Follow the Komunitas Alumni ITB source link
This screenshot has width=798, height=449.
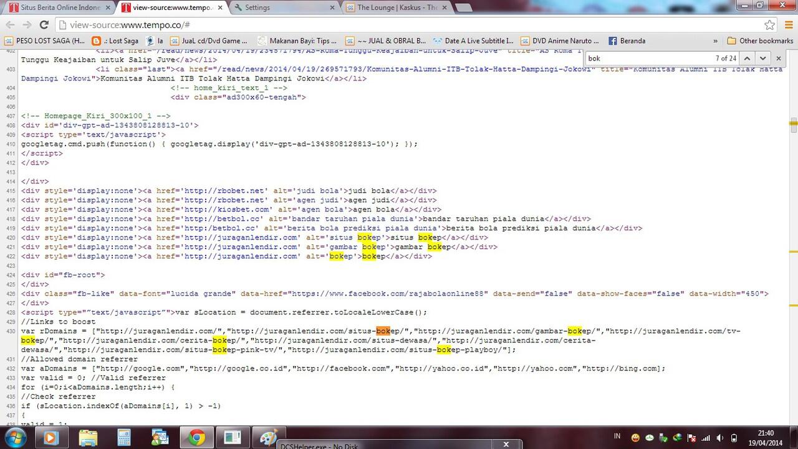tap(385, 69)
